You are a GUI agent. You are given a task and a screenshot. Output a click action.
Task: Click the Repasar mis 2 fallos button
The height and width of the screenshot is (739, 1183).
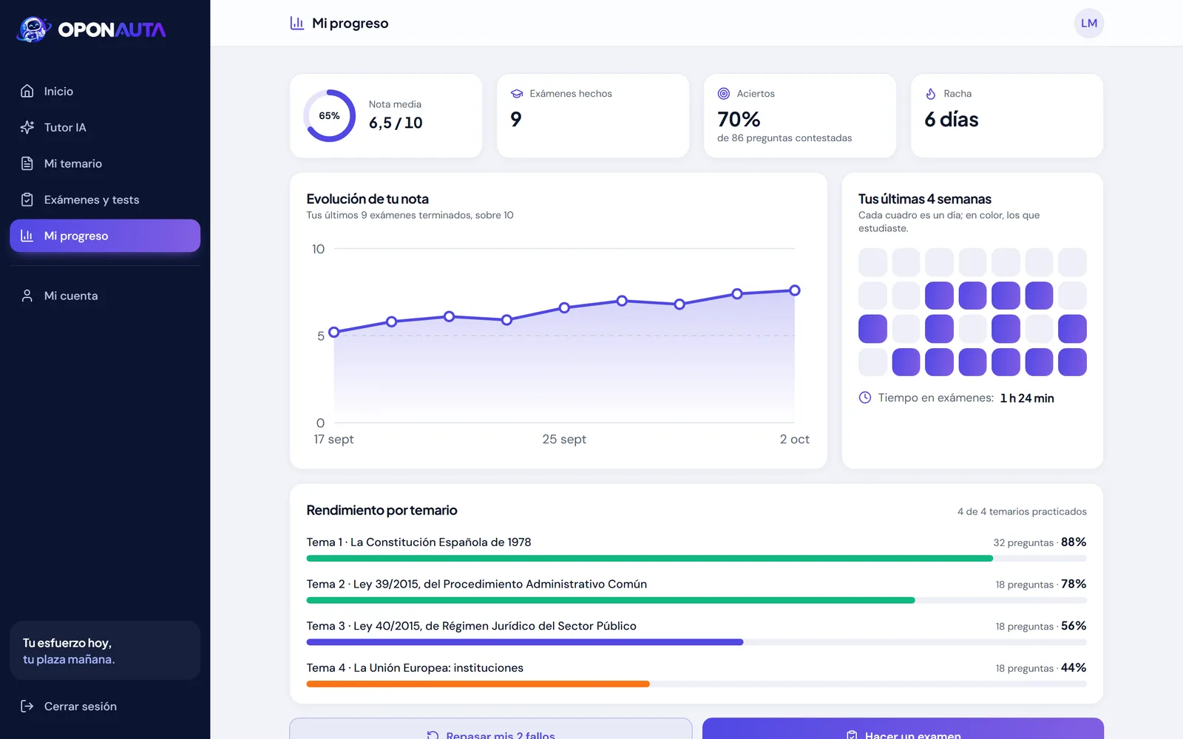491,729
